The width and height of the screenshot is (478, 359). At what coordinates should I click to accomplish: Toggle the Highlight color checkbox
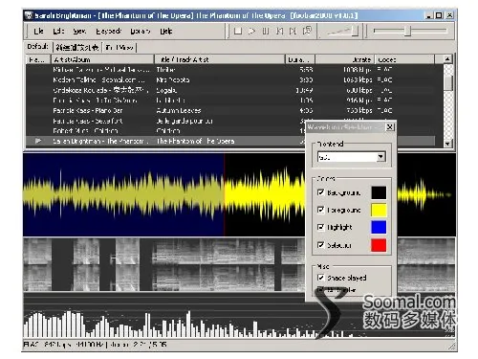coord(320,227)
